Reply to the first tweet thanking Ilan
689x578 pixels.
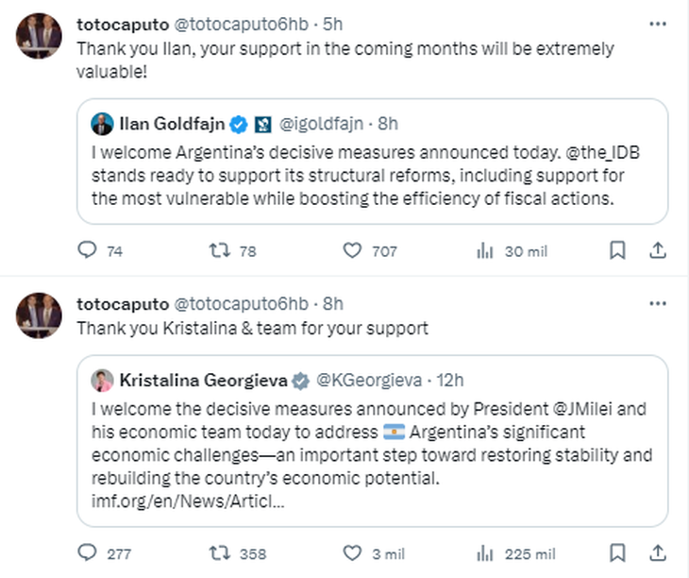[87, 250]
